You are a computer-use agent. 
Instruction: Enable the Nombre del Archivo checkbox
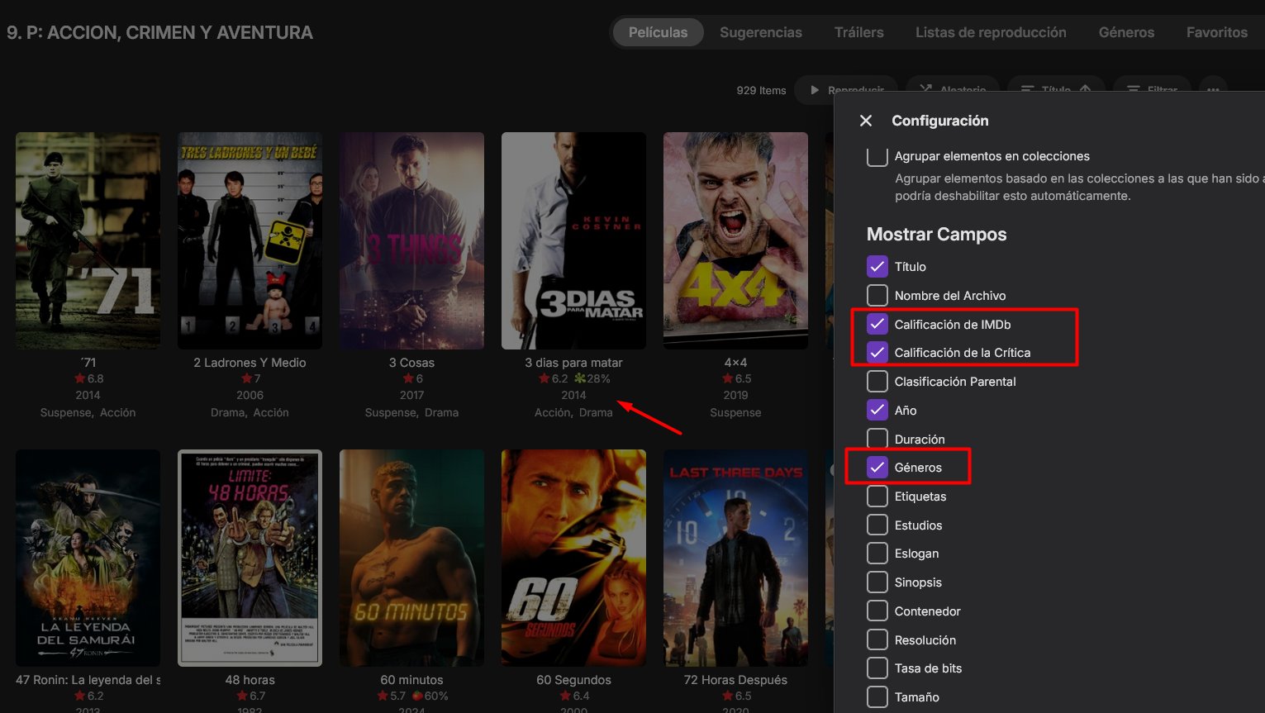point(877,295)
